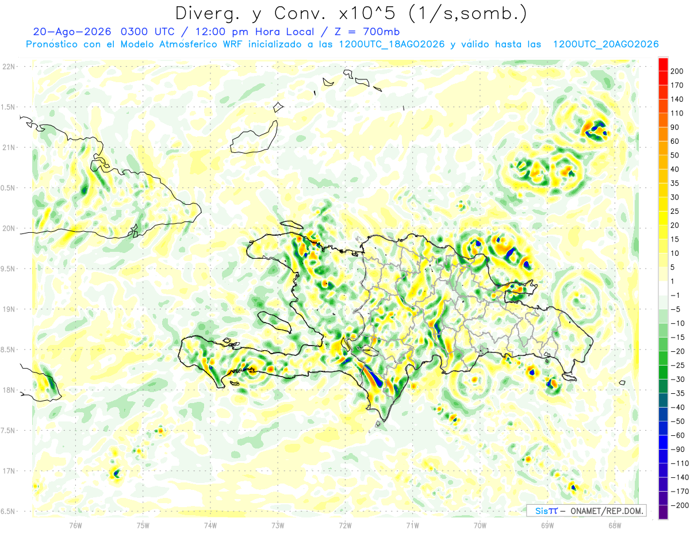Click the '-5' legend value
Screen dimensions: 690x533
[676, 309]
